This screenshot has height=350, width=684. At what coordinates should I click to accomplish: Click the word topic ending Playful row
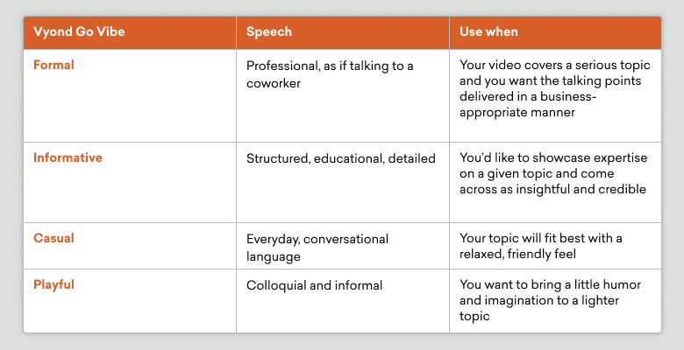[474, 316]
